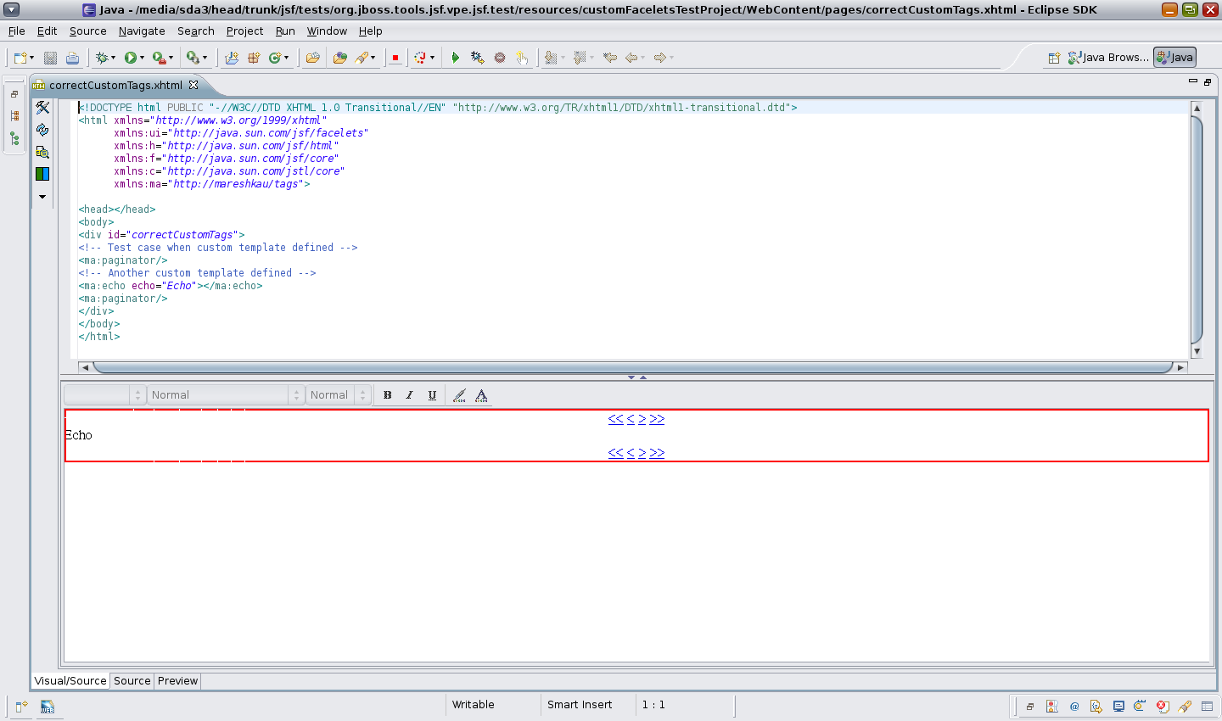
Task: Open the foreground text color picker
Action: coord(481,395)
